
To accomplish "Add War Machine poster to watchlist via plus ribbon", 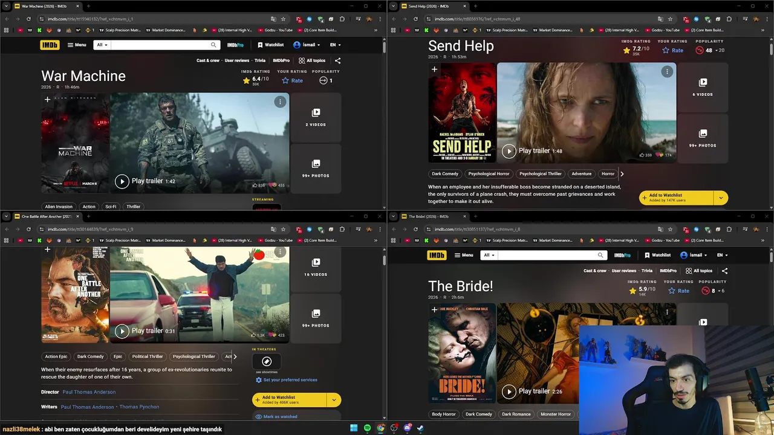I will (47, 99).
